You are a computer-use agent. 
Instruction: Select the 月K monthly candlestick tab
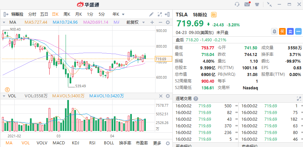[79, 14]
